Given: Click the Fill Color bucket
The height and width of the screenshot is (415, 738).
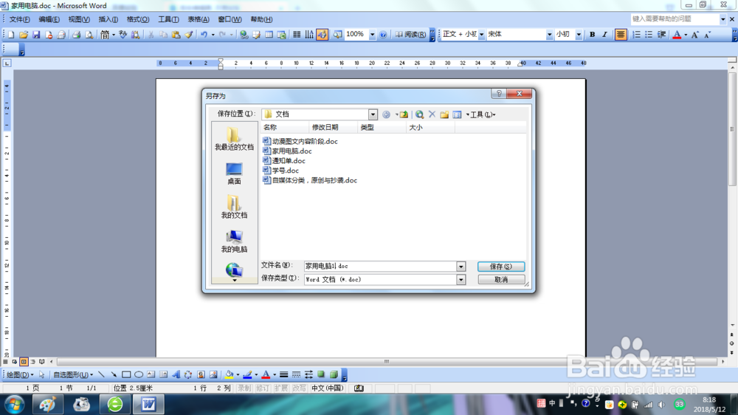Looking at the screenshot, I should 230,375.
